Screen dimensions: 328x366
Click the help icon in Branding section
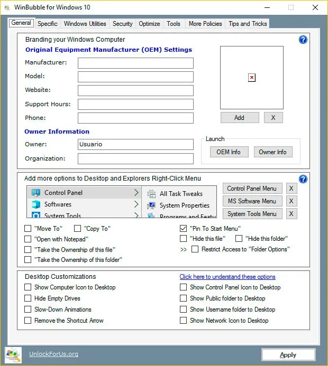tap(303, 40)
